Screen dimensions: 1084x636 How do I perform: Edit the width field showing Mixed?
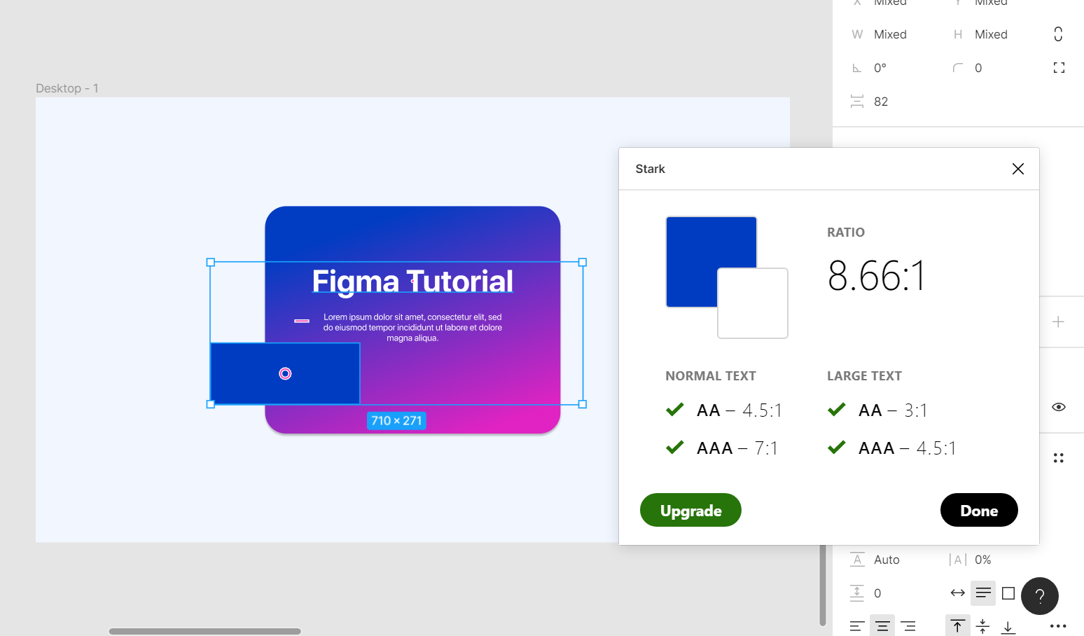tap(890, 34)
